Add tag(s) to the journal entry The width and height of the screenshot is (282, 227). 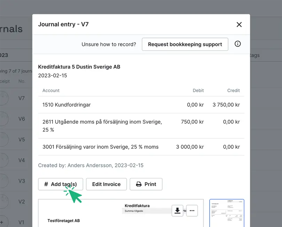(61, 184)
